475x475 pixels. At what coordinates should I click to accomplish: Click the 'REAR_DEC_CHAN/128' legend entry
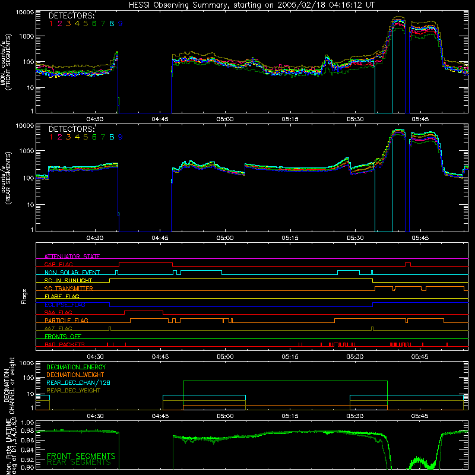tap(78, 382)
